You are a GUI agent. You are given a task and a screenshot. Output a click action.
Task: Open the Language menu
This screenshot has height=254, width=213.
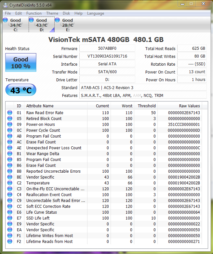coord(95,13)
